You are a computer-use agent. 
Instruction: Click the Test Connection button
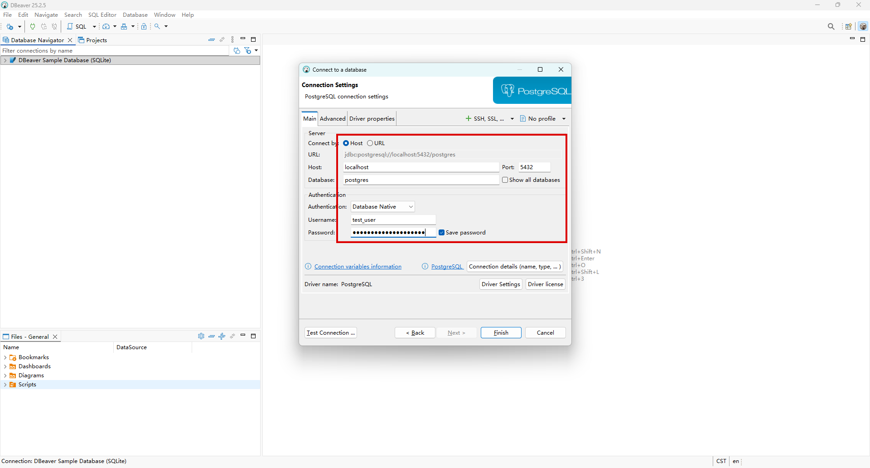tap(330, 332)
